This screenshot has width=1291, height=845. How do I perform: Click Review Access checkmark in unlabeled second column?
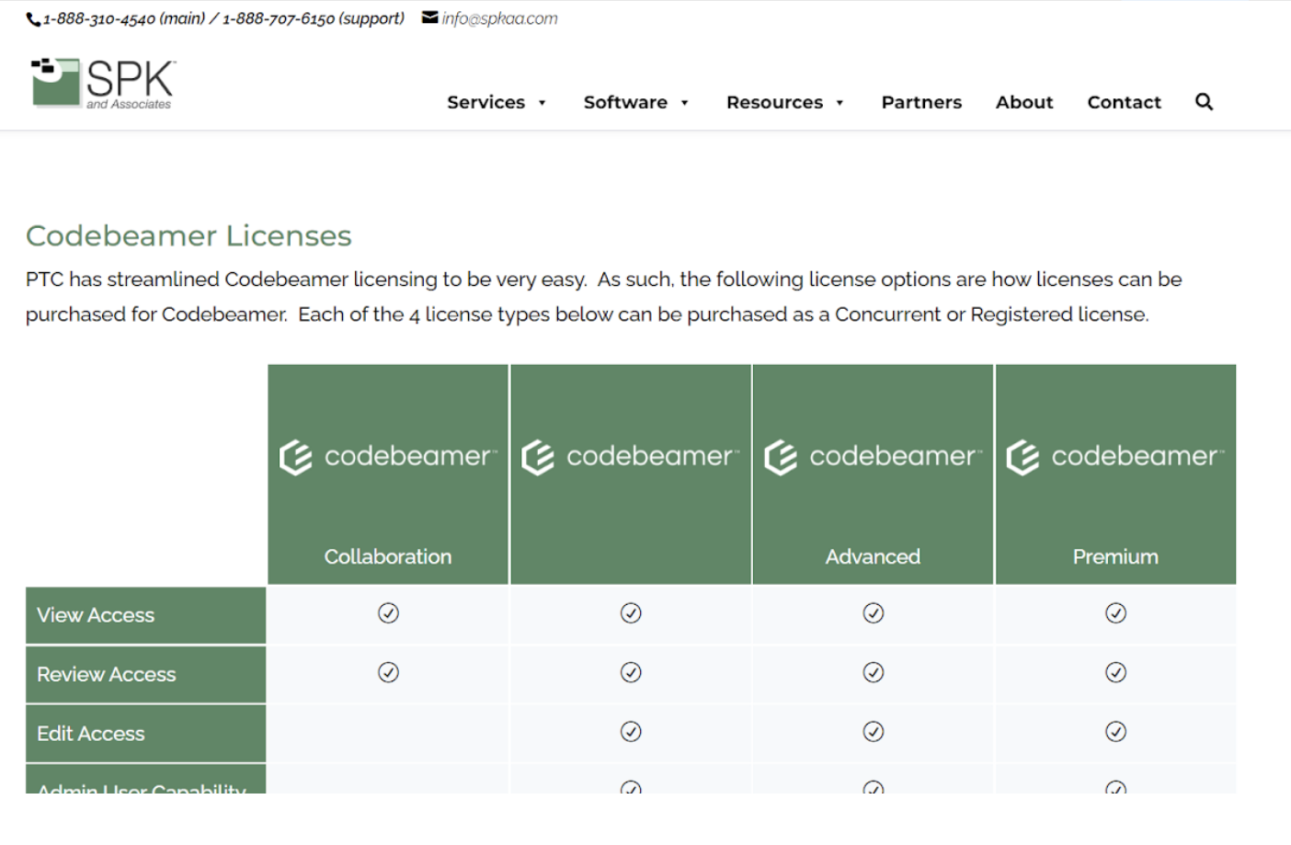pos(631,672)
